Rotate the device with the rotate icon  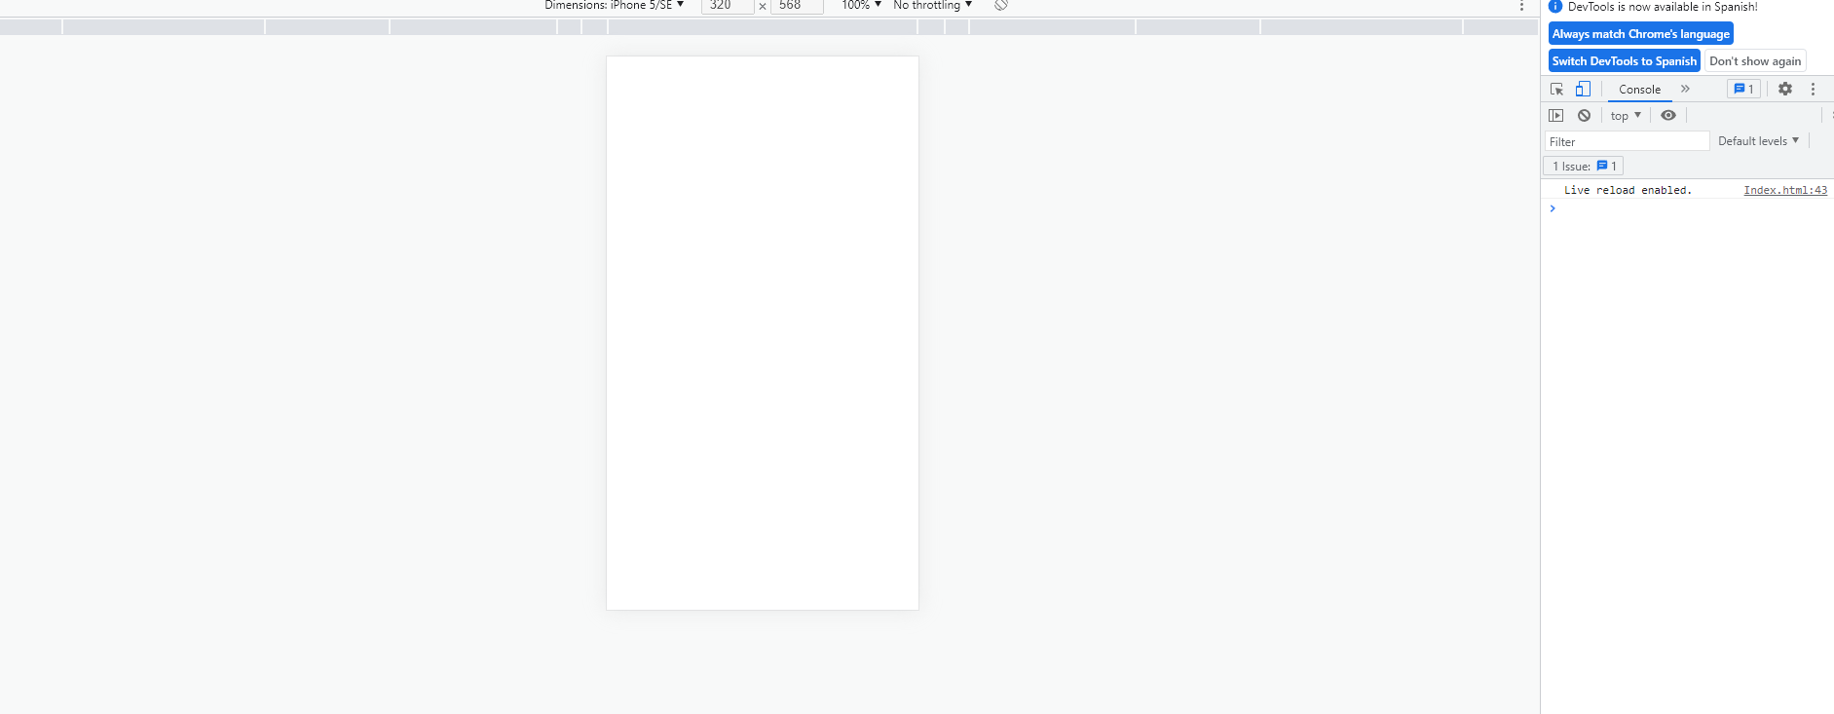point(1001,5)
